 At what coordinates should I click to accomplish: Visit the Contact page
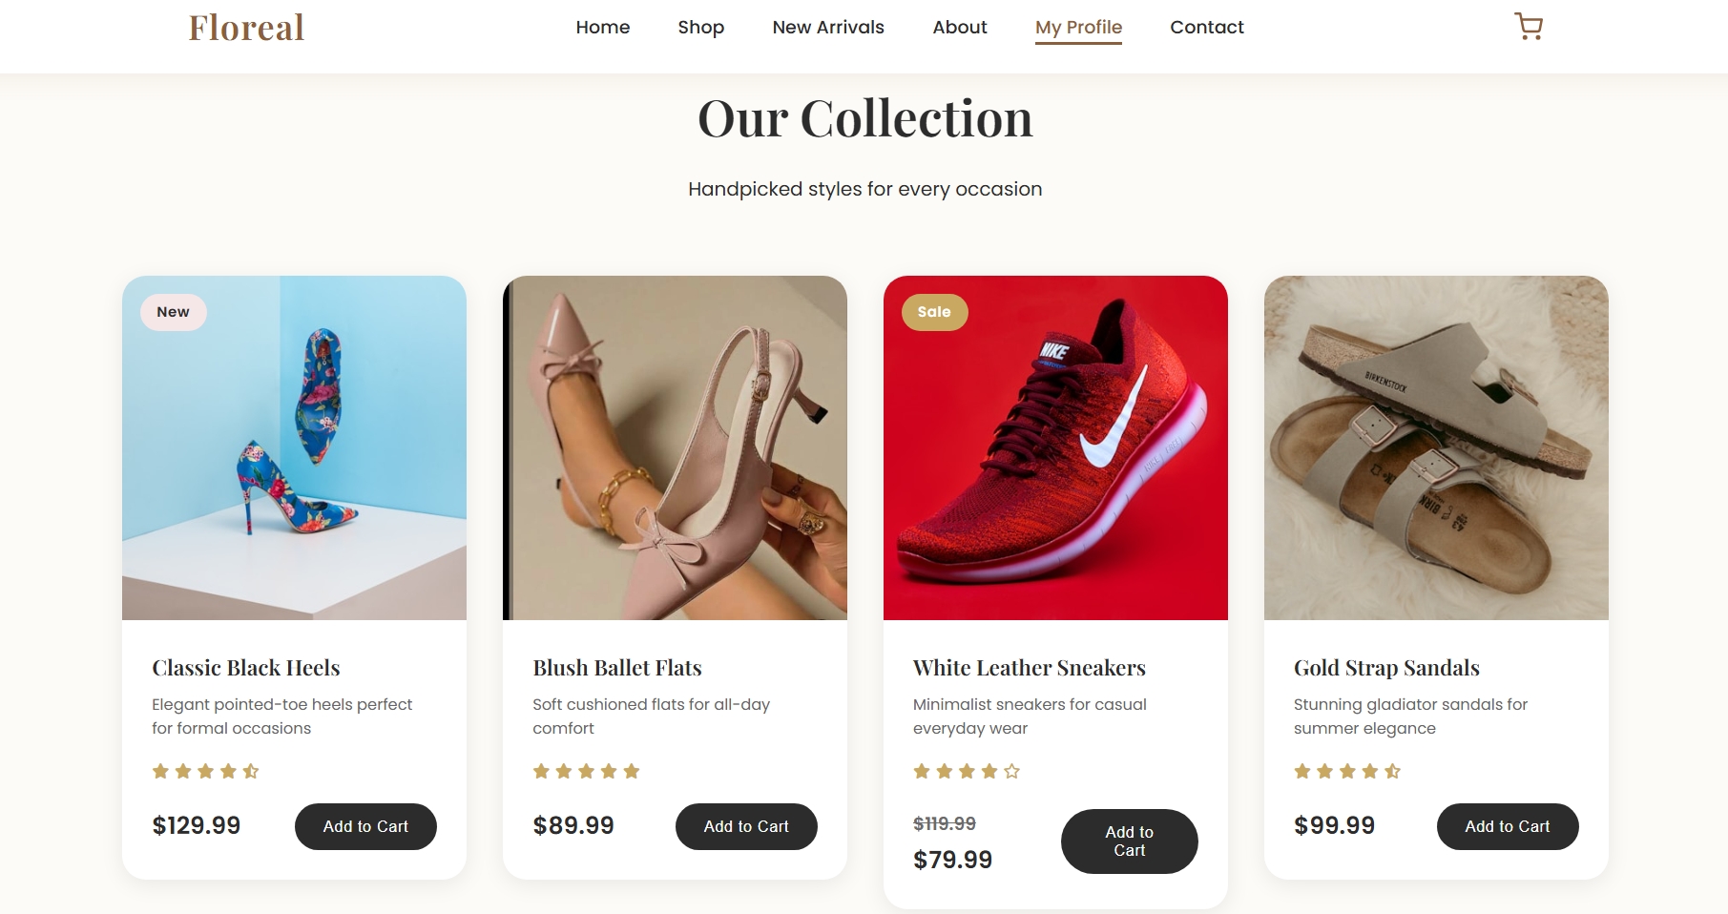coord(1207,28)
